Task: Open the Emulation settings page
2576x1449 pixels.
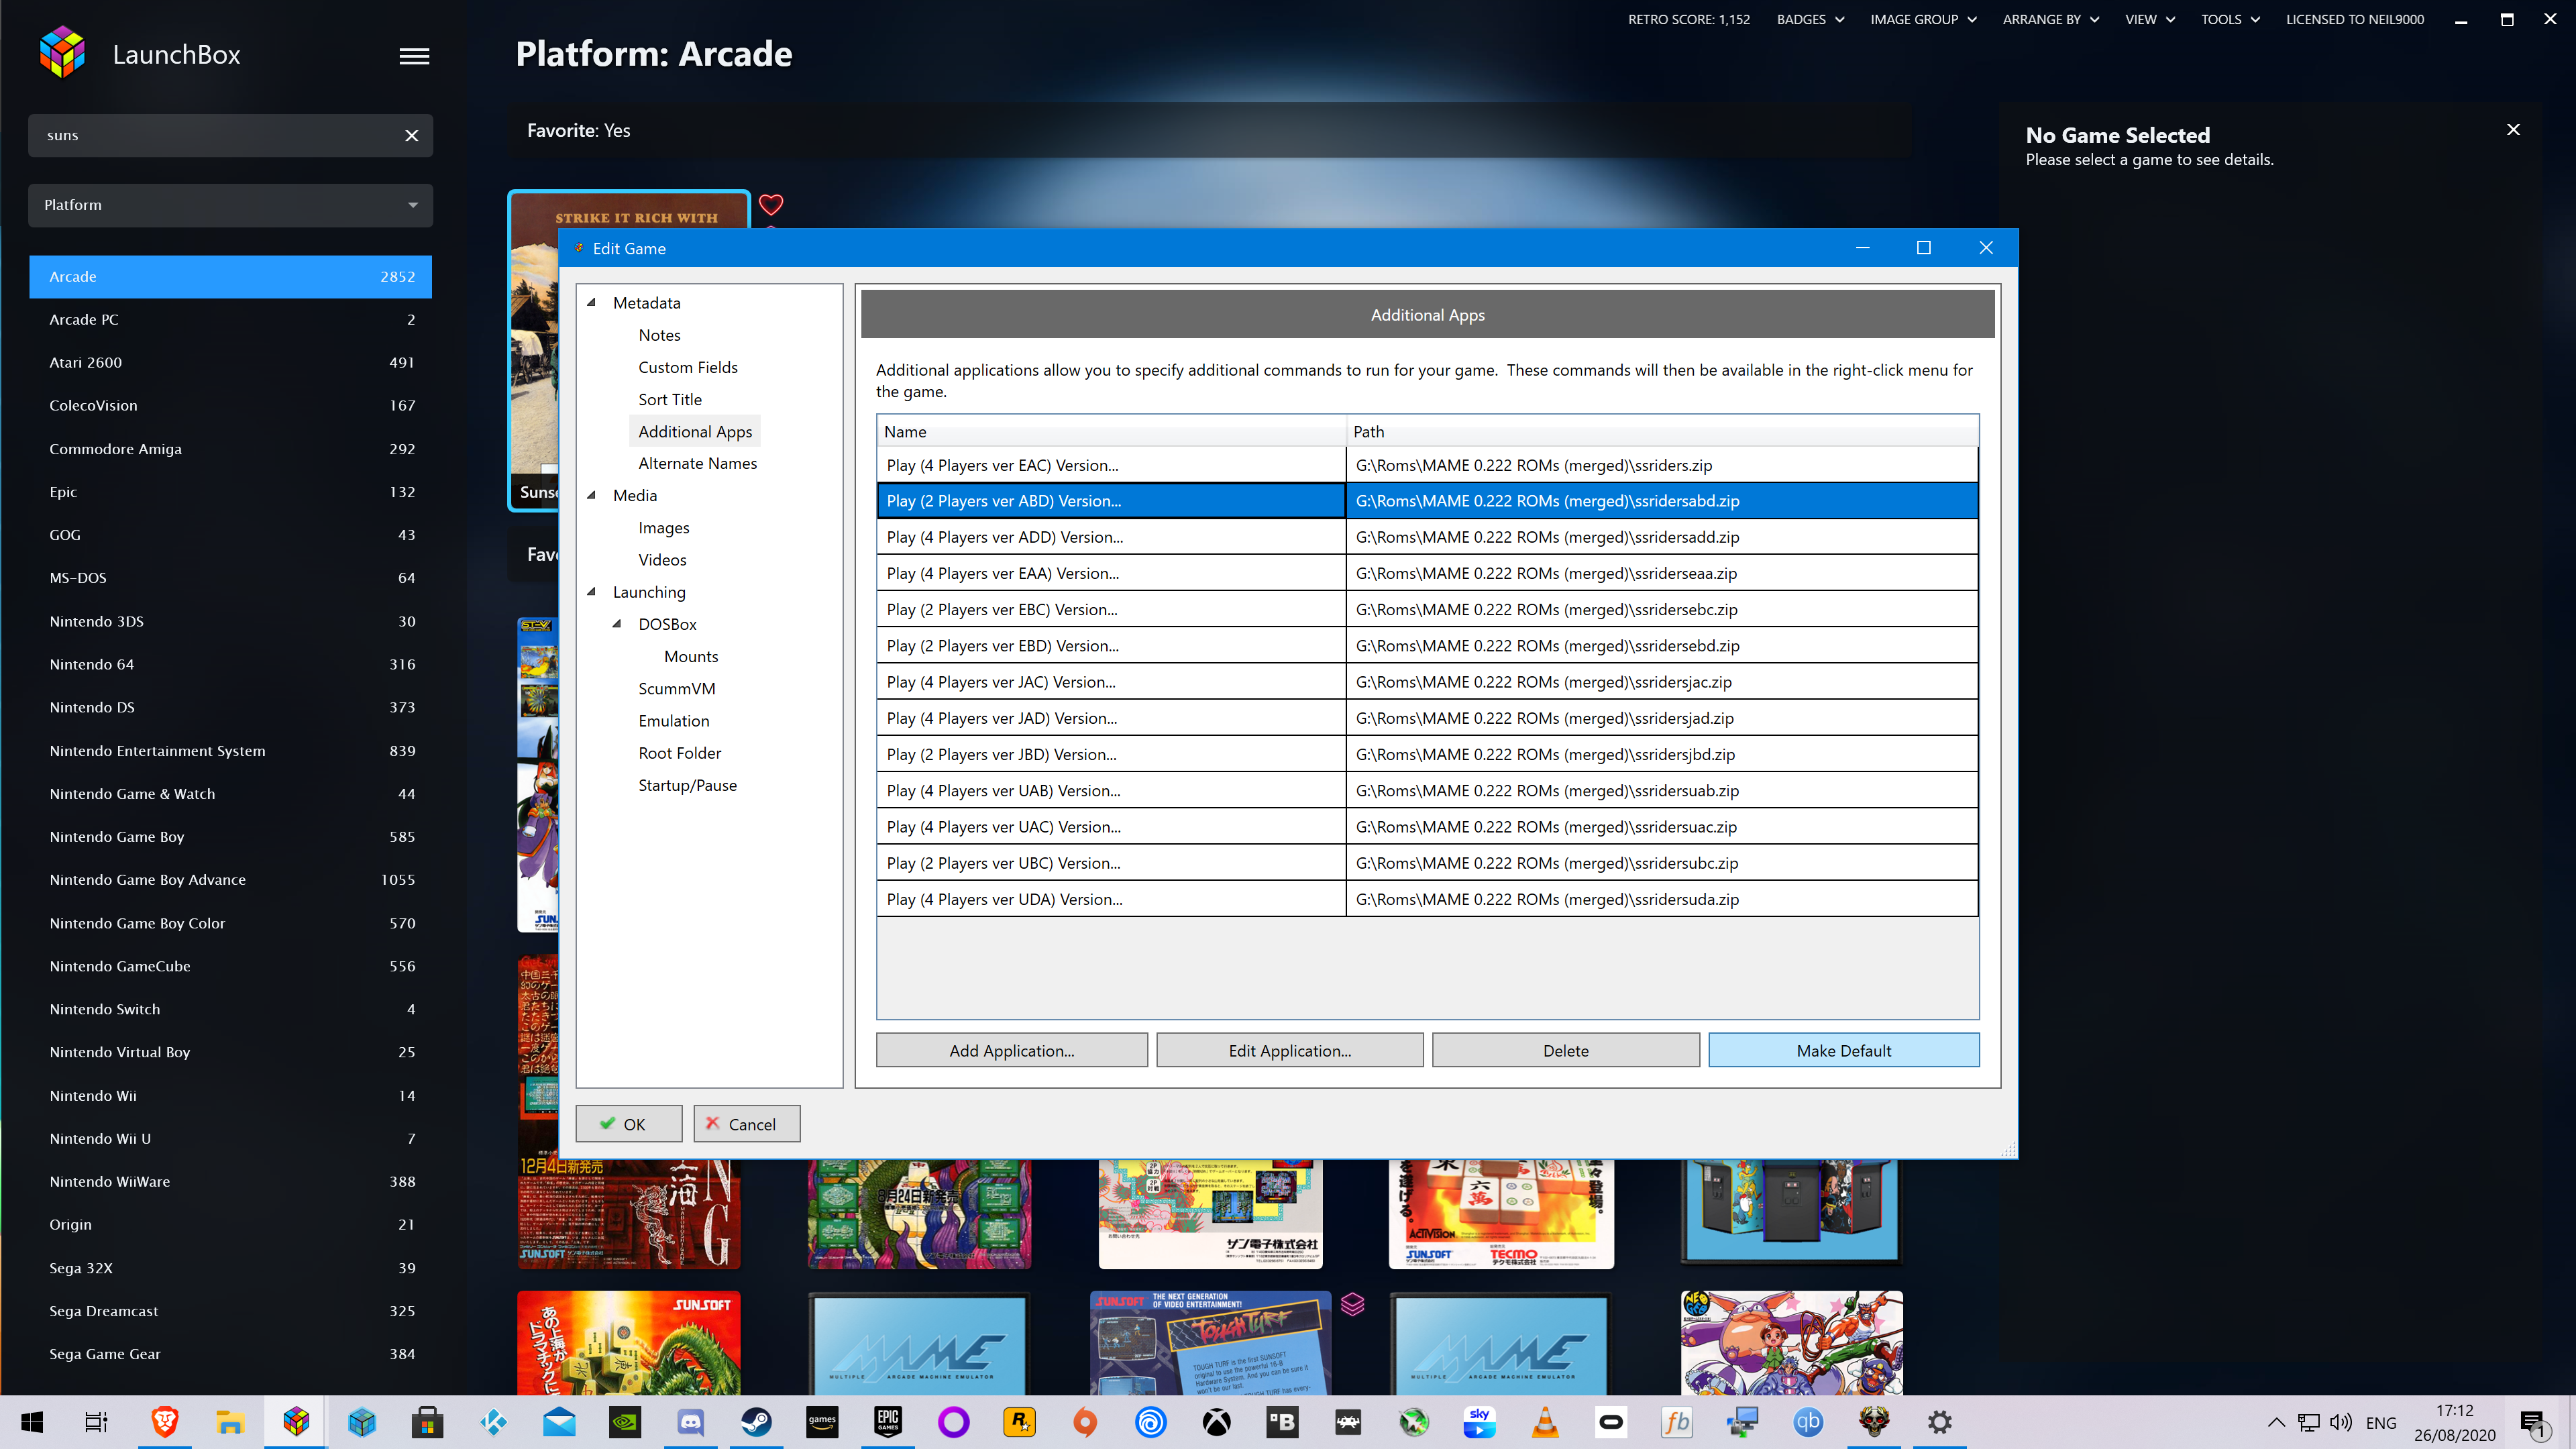Action: (x=673, y=721)
